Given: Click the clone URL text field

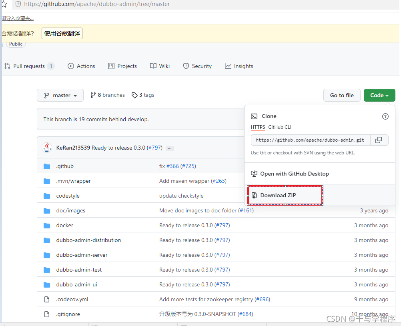Looking at the screenshot, I should coord(310,140).
